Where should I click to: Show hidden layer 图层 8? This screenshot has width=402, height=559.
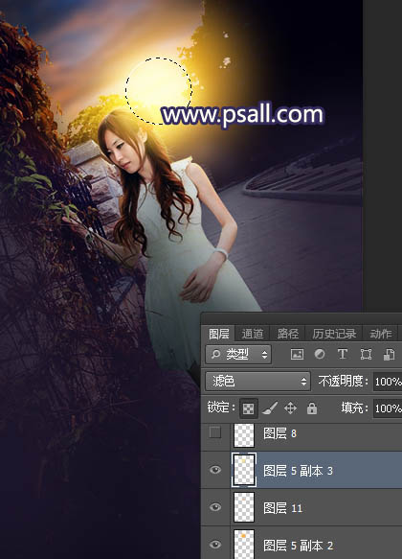point(214,432)
